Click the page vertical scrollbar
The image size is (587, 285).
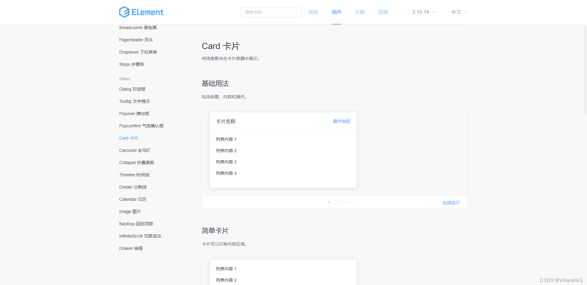pyautogui.click(x=585, y=69)
